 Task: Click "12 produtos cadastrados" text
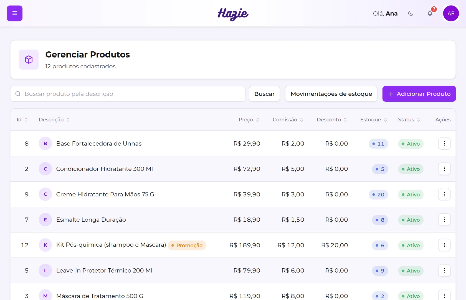(80, 66)
